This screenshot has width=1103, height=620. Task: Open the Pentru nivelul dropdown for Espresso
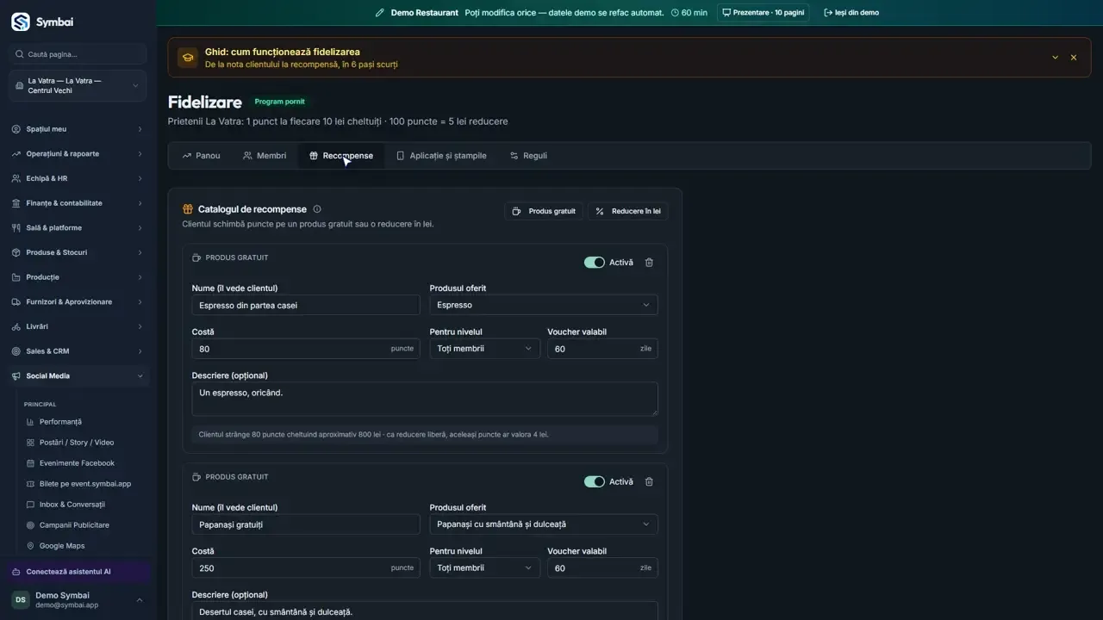click(x=485, y=349)
